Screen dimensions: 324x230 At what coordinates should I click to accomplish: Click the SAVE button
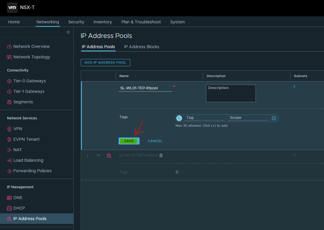coord(129,141)
